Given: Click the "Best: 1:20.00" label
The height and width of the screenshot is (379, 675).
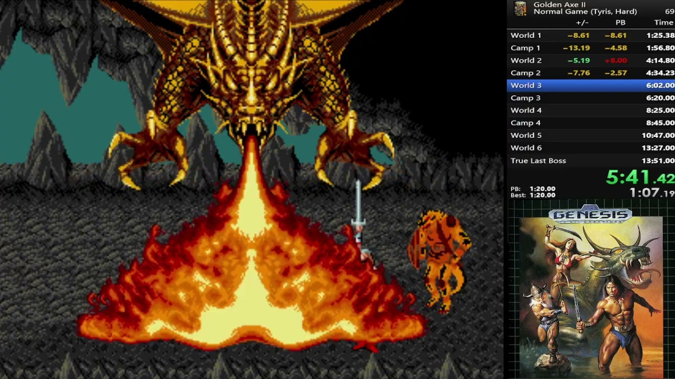Looking at the screenshot, I should click(x=533, y=195).
